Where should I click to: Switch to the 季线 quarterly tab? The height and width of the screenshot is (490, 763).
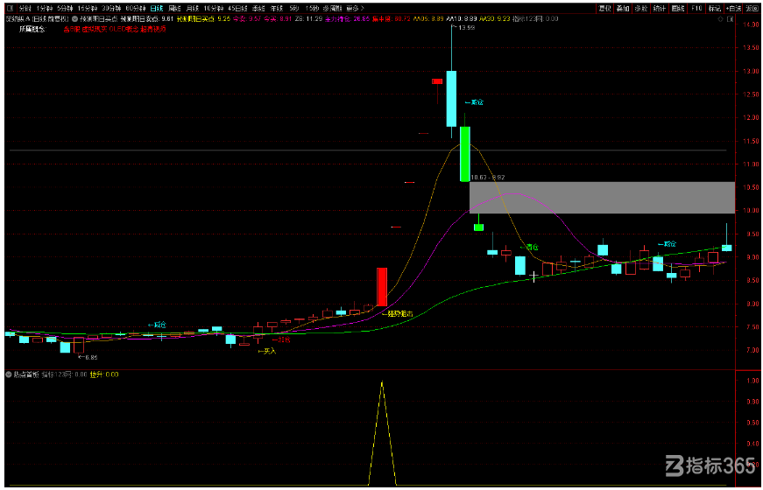(x=258, y=8)
